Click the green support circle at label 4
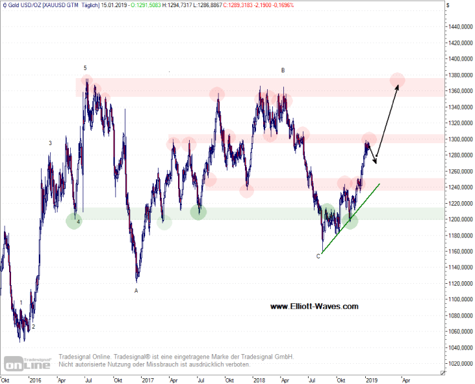The image size is (475, 384). (x=74, y=221)
